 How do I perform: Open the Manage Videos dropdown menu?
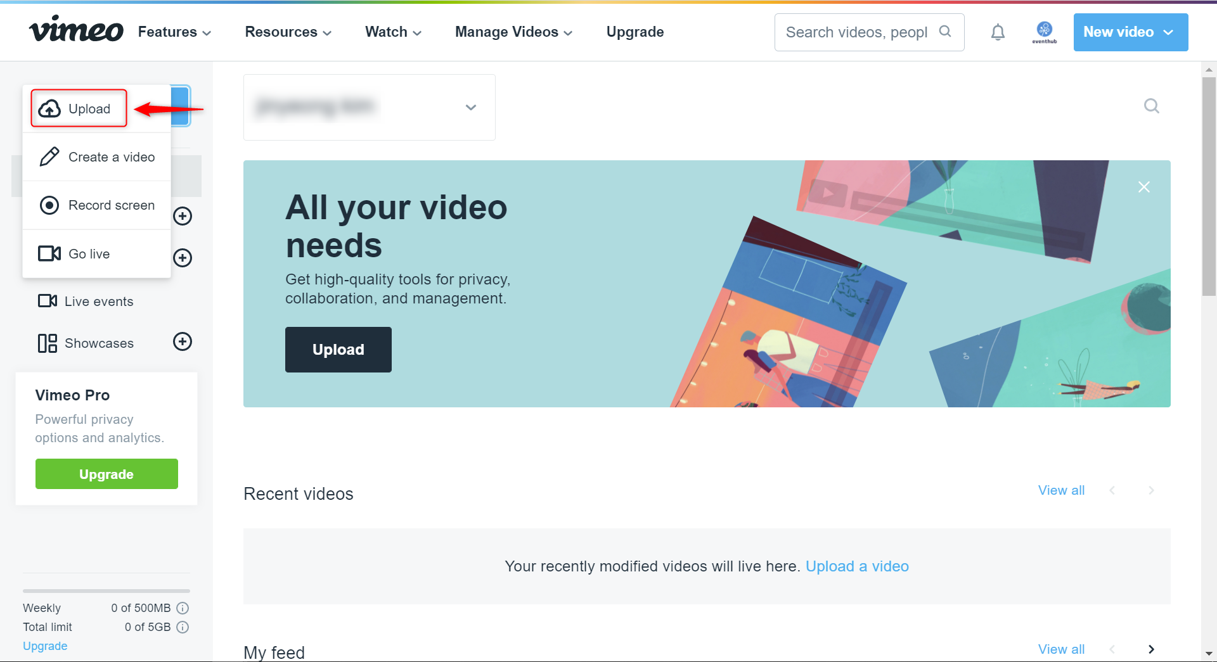513,32
